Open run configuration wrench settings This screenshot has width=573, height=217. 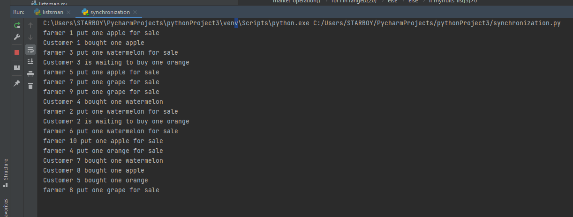[x=17, y=37]
